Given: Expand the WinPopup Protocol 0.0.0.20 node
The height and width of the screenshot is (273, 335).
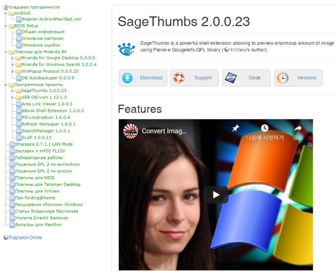Looking at the screenshot, I should point(13,71).
